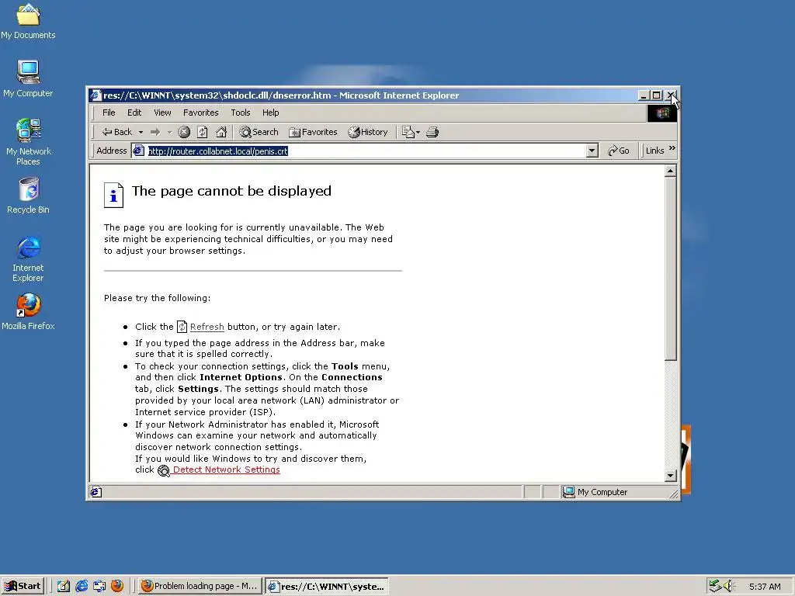Viewport: 795px width, 596px height.
Task: Open the Tools menu
Action: click(x=241, y=113)
